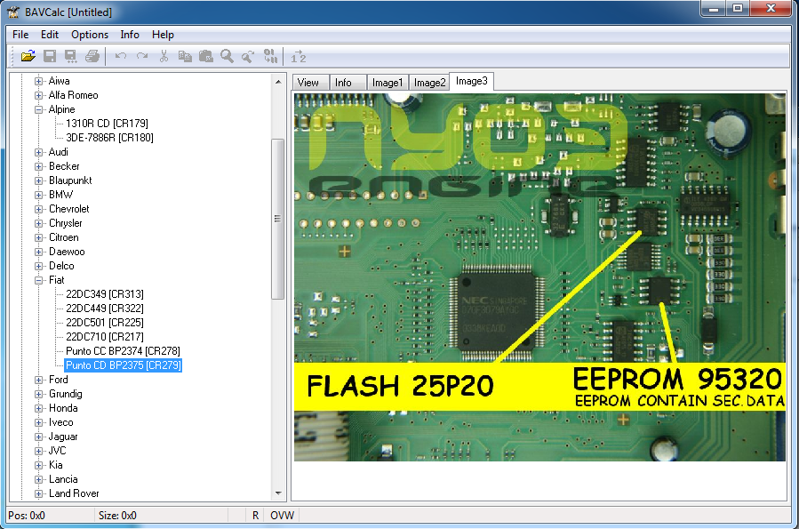Select the Copy icon
Screen dimensions: 799x529
(x=185, y=56)
